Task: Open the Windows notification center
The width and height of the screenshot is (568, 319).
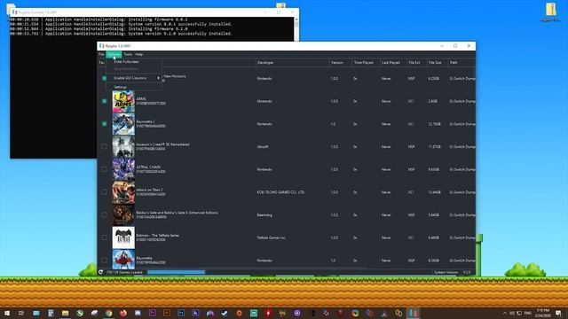Action: [x=558, y=313]
